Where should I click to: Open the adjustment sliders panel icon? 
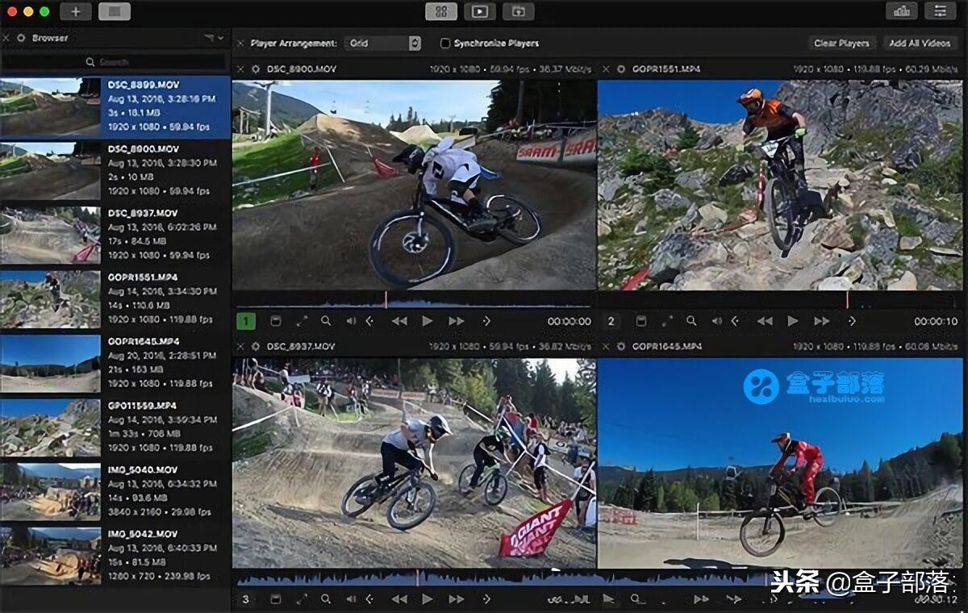pyautogui.click(x=940, y=11)
